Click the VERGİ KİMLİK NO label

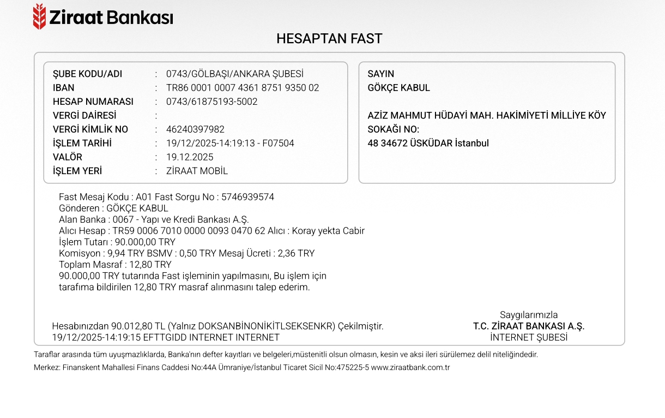(x=90, y=130)
